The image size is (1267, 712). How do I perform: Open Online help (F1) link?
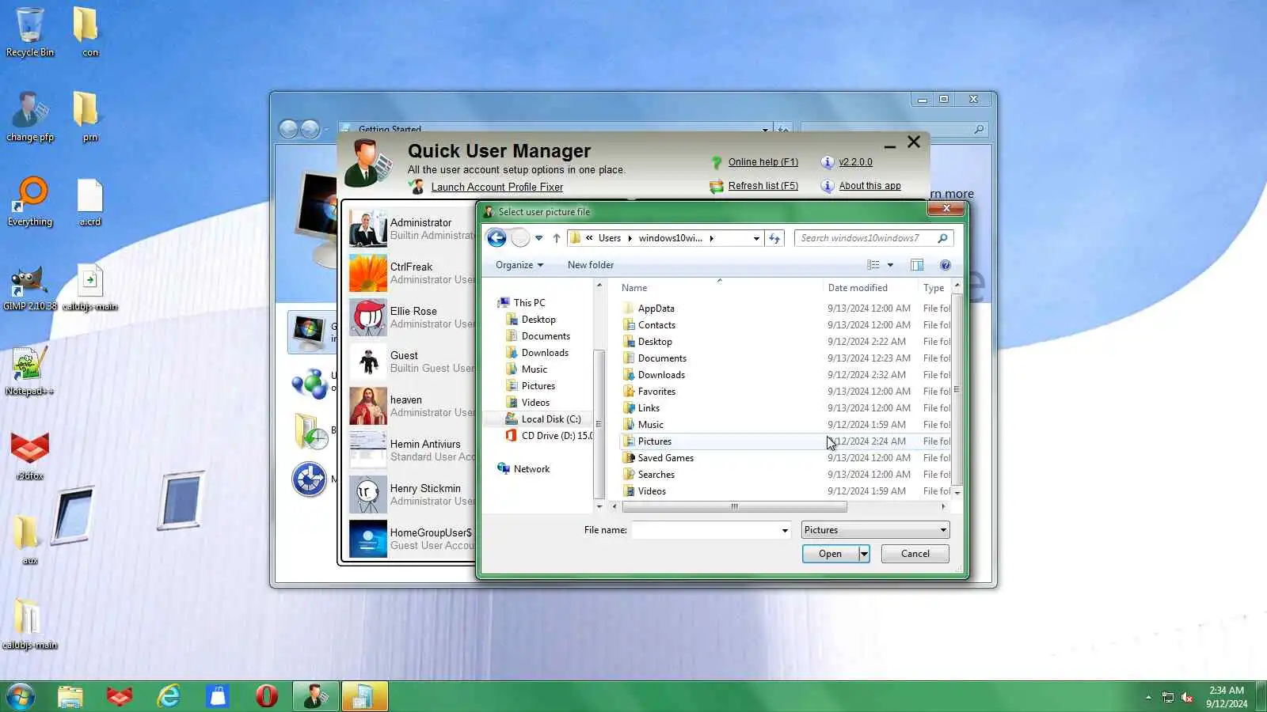click(x=763, y=162)
